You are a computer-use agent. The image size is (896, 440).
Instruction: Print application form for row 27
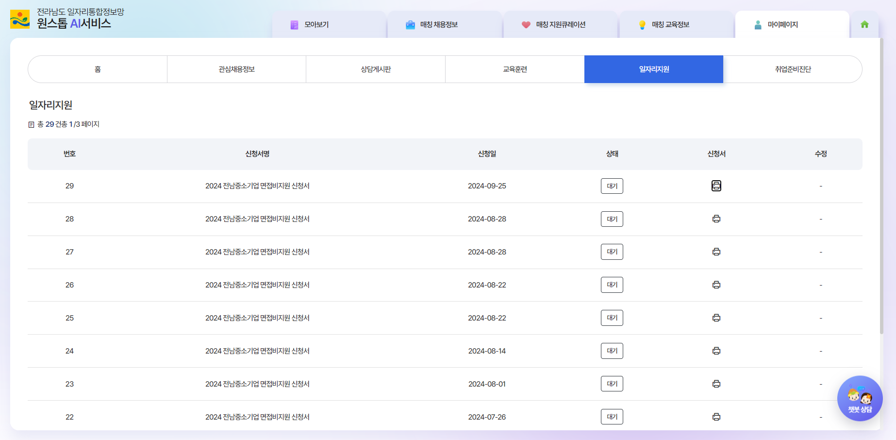[x=716, y=252]
